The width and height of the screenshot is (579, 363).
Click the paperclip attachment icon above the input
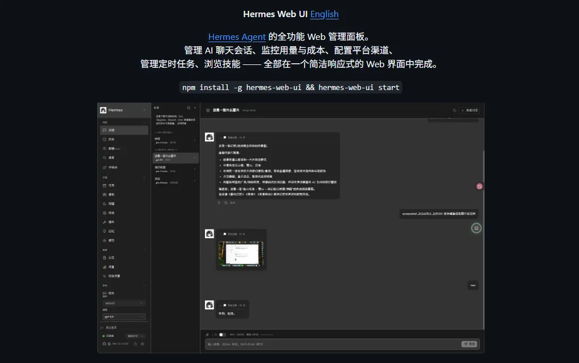(x=207, y=335)
